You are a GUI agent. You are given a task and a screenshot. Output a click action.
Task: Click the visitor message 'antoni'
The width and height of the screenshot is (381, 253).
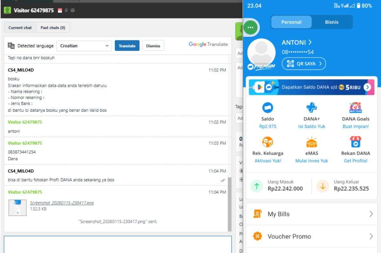click(x=14, y=131)
